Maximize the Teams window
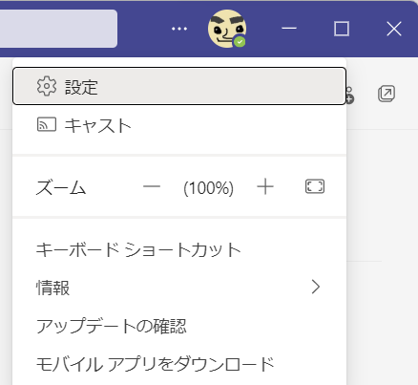Screen dimensions: 418x385 (x=342, y=29)
